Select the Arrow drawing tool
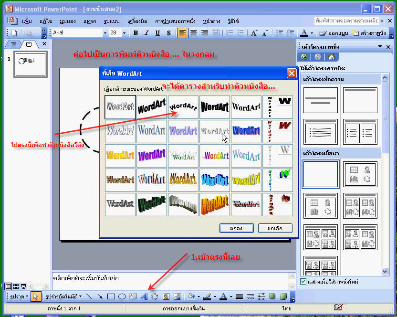This screenshot has width=397, height=317. [100, 296]
